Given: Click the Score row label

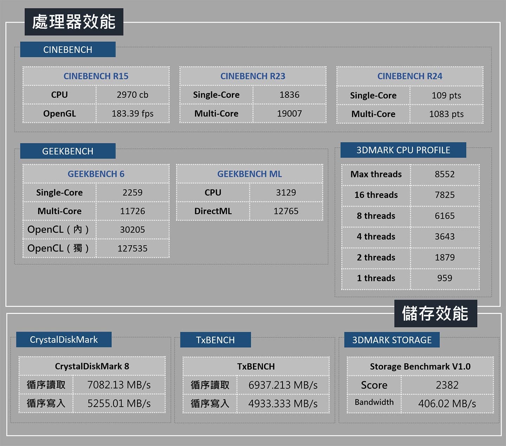Looking at the screenshot, I should (374, 385).
